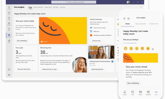Open Help icon in the left sidebar
Viewport: 165px width, 99px height.
click(9, 70)
